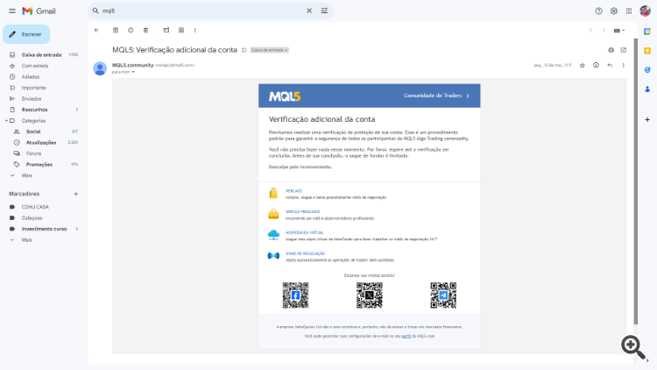Open the Investimento curso label
The height and width of the screenshot is (370, 657).
pos(42,229)
